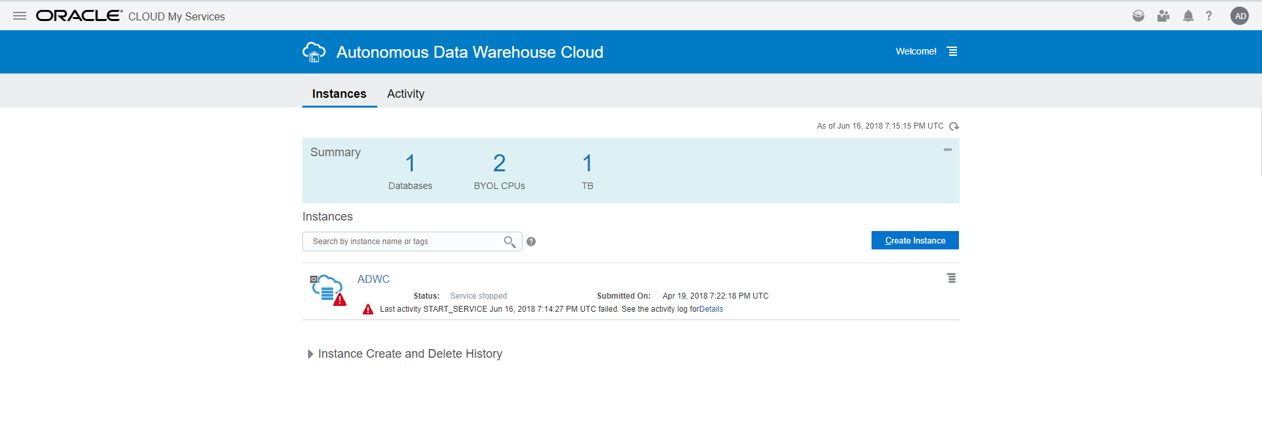This screenshot has width=1262, height=424.
Task: Click the As of timestamp text
Action: pyautogui.click(x=880, y=126)
